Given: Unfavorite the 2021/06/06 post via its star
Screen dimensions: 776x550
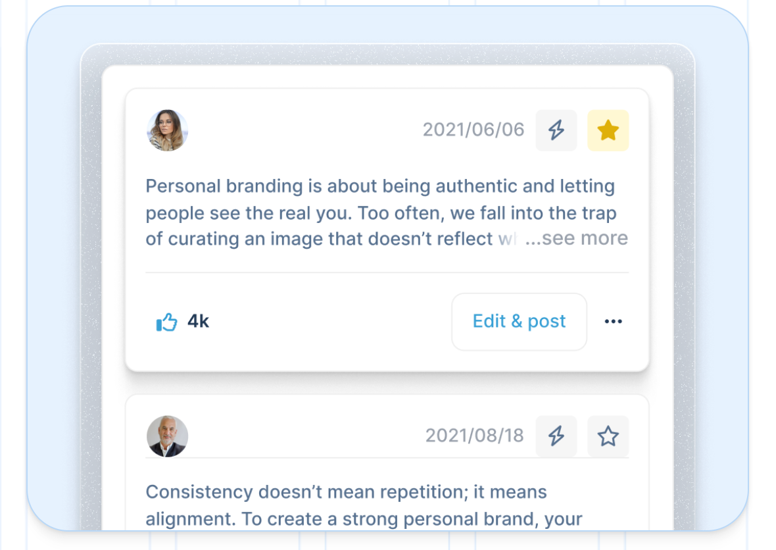Looking at the screenshot, I should (607, 130).
